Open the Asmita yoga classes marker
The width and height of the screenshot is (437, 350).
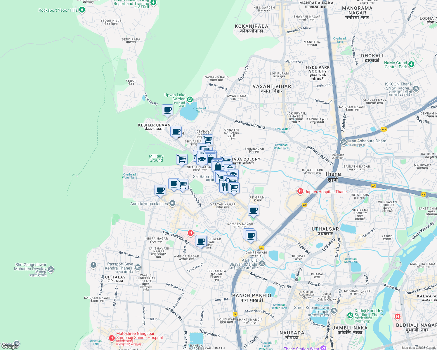tap(172, 203)
